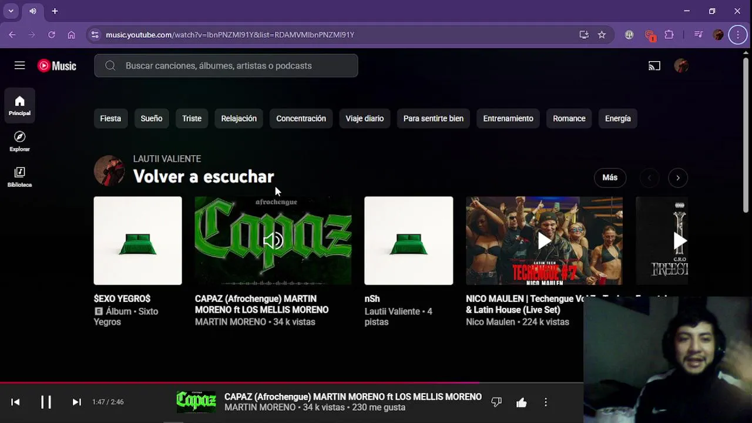Click the CAPAZ thumbnail with speaker icon

point(273,241)
